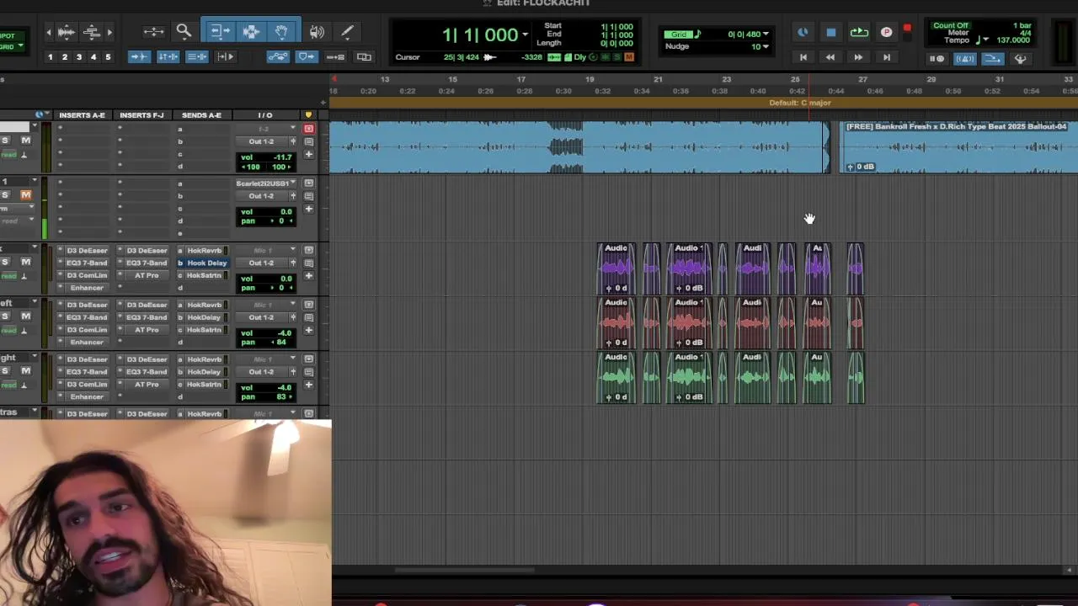Toggle the cascading windows toolbar icon
Viewport: 1078px width, 606px height.
(364, 56)
